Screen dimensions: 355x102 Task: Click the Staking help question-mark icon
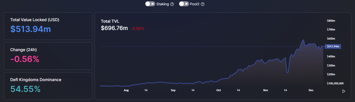tap(172, 4)
